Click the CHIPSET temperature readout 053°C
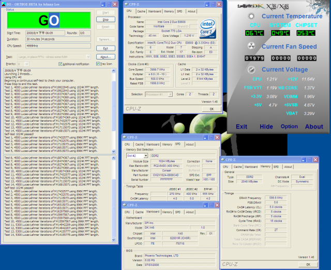The width and height of the screenshot is (331, 270). tap(306, 33)
